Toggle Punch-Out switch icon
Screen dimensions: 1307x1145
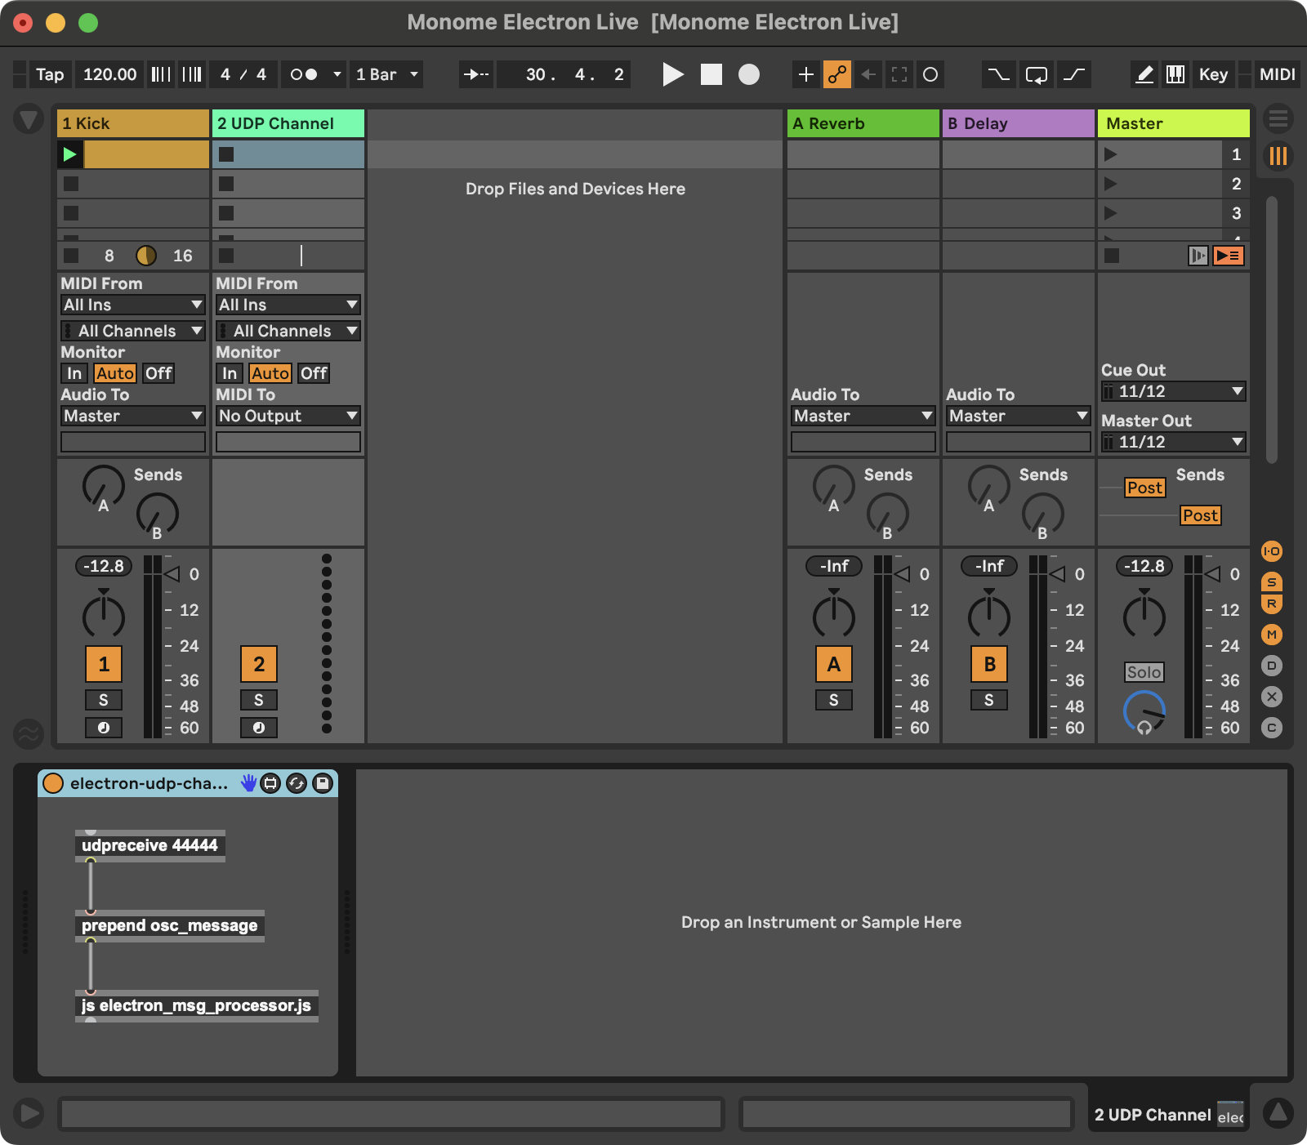pyautogui.click(x=1074, y=74)
